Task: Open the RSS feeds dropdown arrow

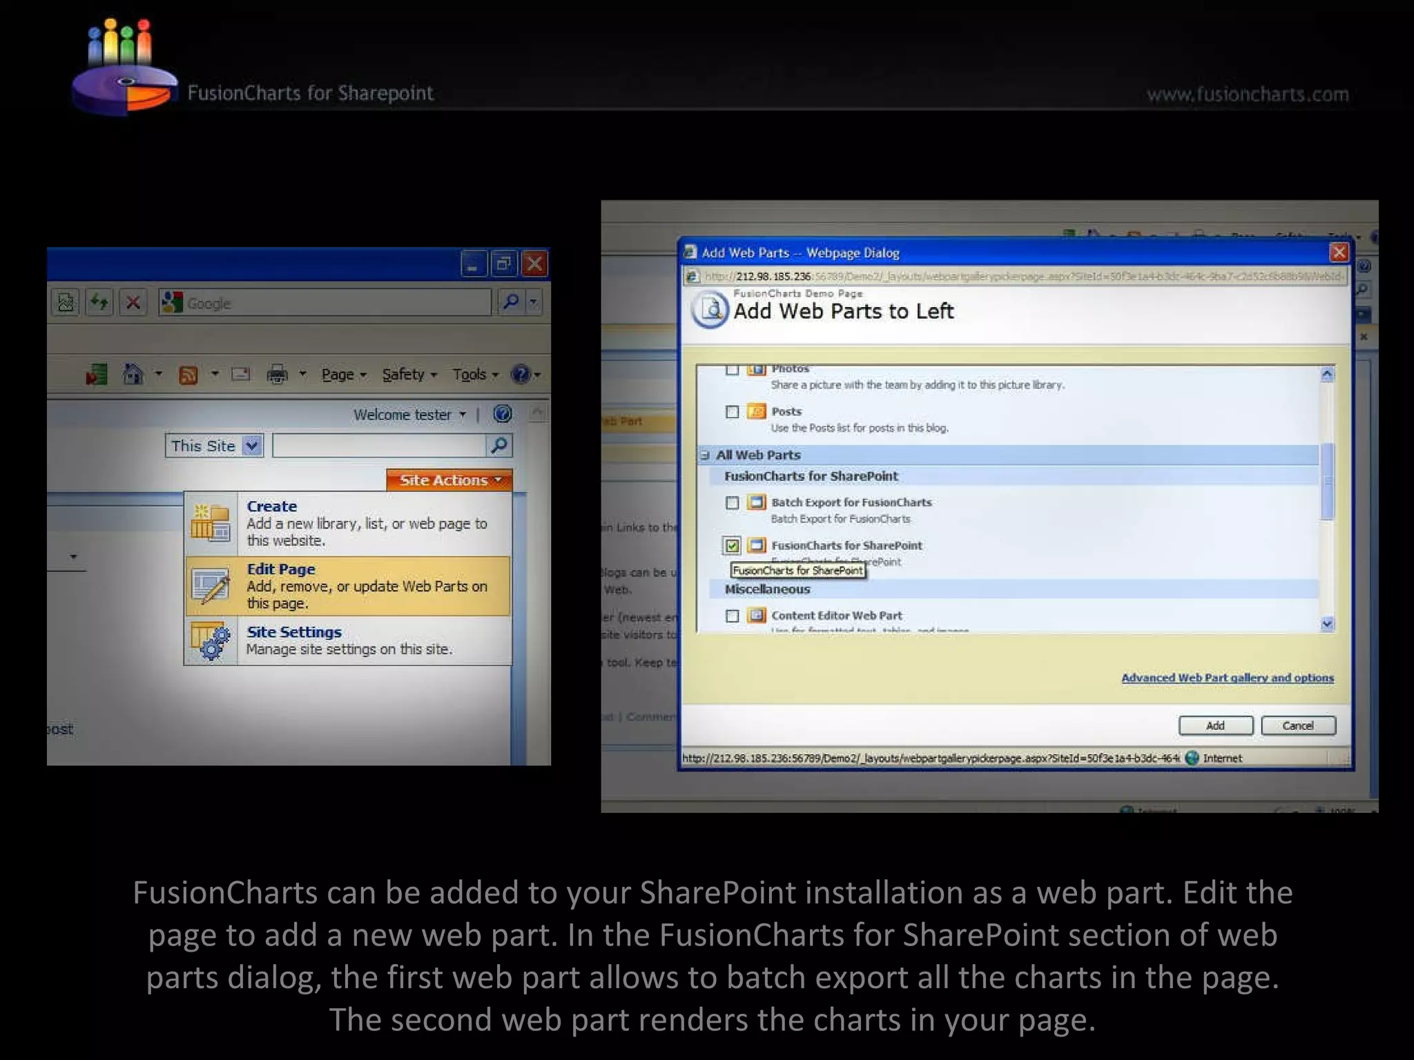Action: 215,374
